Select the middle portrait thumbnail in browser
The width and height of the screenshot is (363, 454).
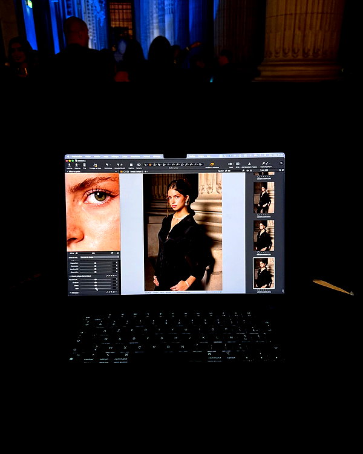[x=264, y=235]
